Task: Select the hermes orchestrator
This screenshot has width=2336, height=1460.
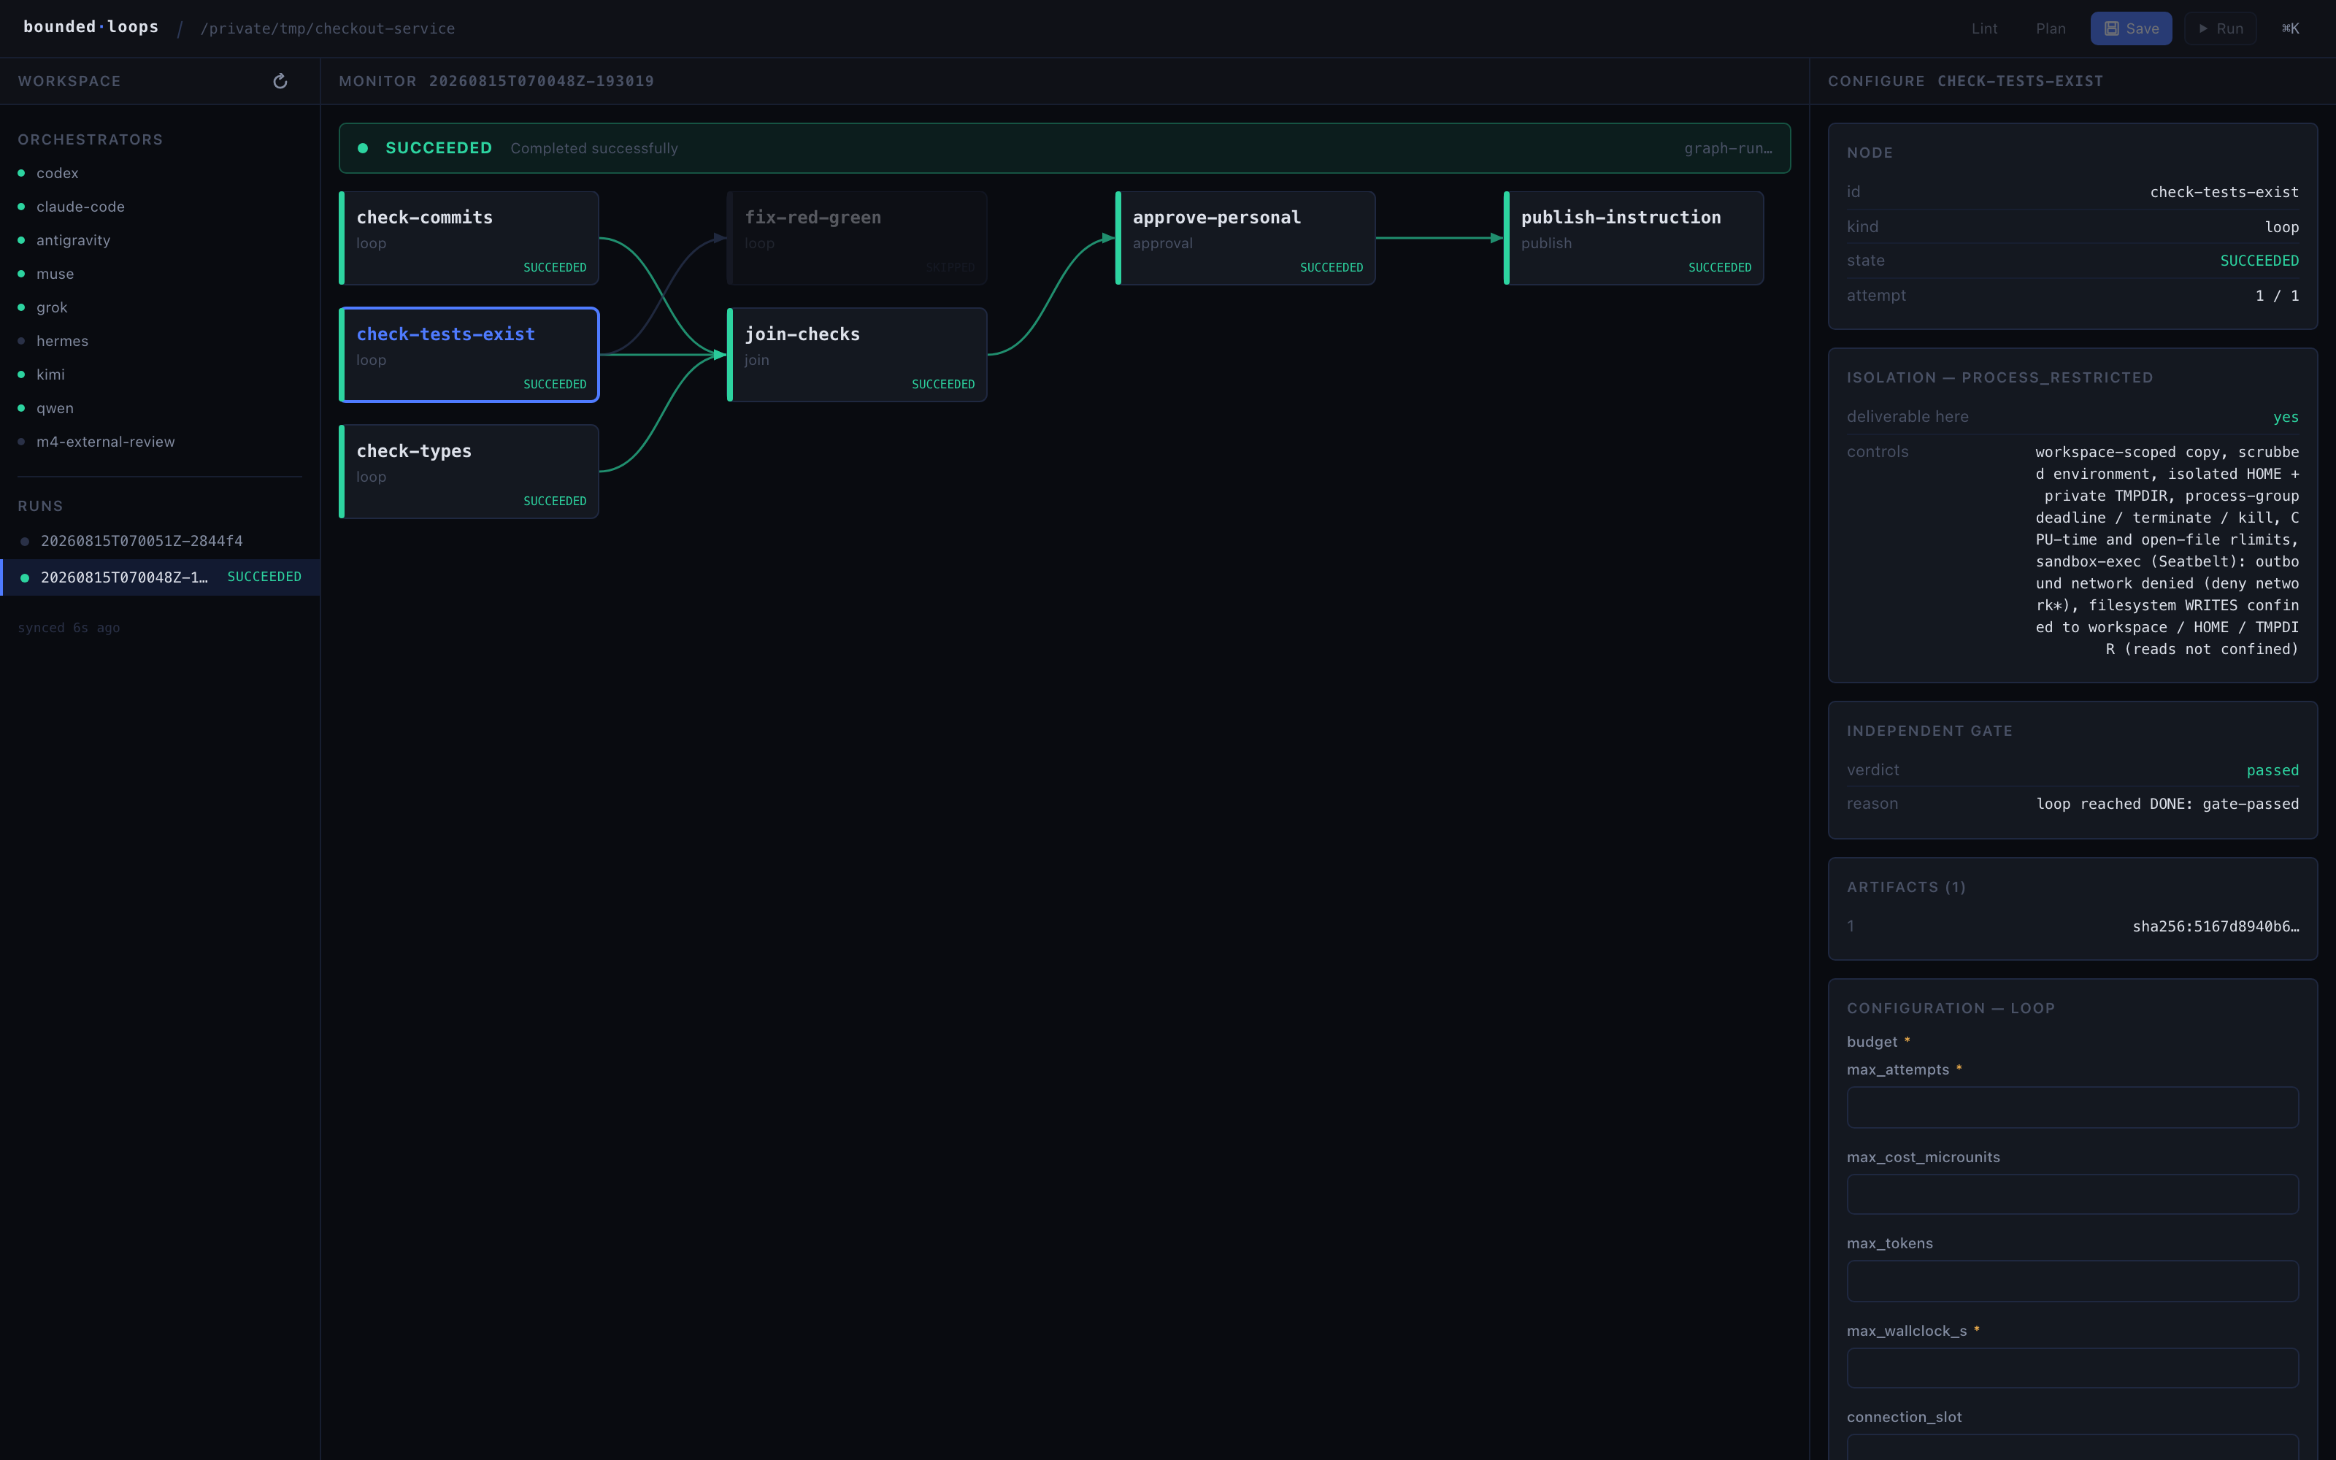Action: (x=161, y=341)
